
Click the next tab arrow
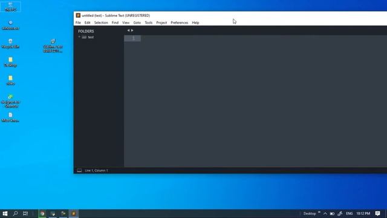point(132,30)
